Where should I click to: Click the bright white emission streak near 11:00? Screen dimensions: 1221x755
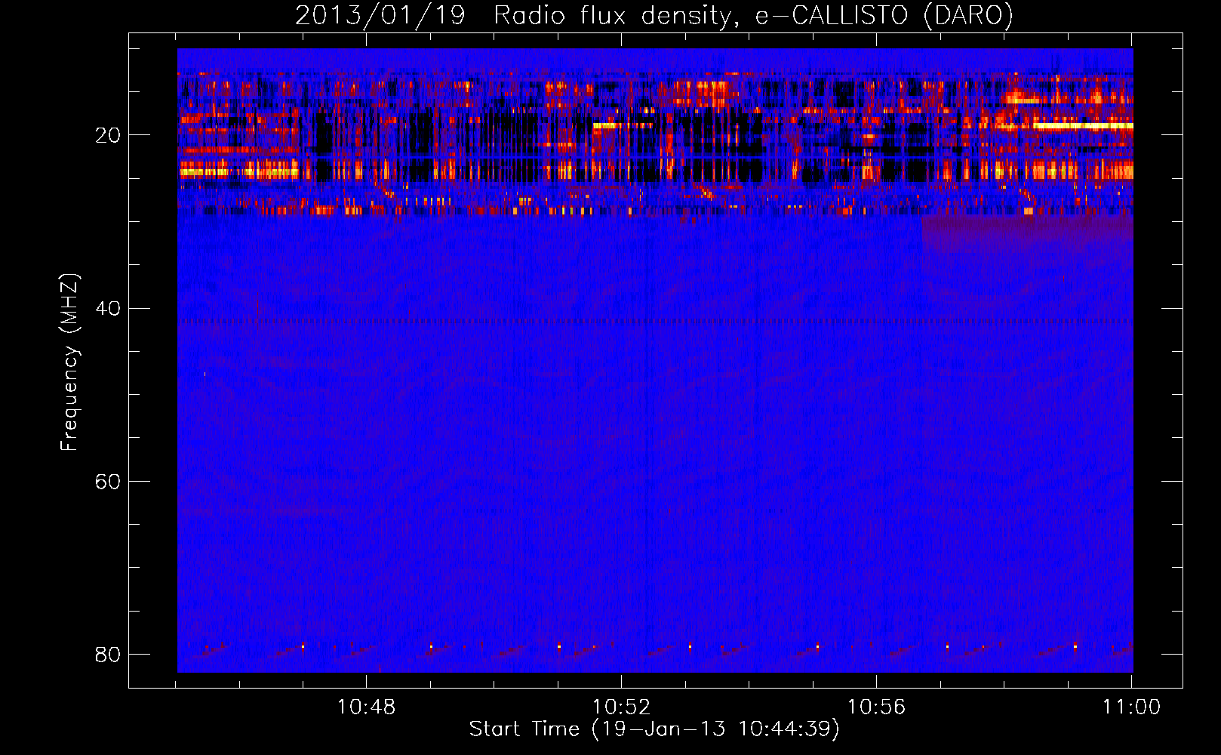click(1084, 126)
